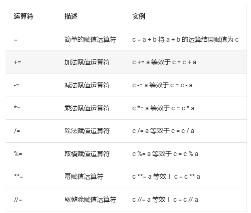Click the **= operator cell
Image resolution: width=251 pixels, height=213 pixels.
pyautogui.click(x=19, y=177)
